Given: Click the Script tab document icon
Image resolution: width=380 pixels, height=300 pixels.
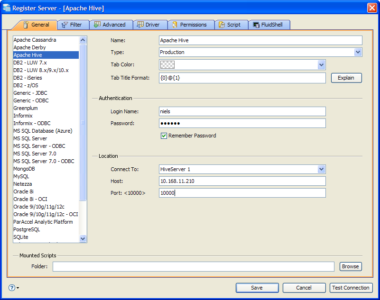Looking at the screenshot, I should point(222,25).
